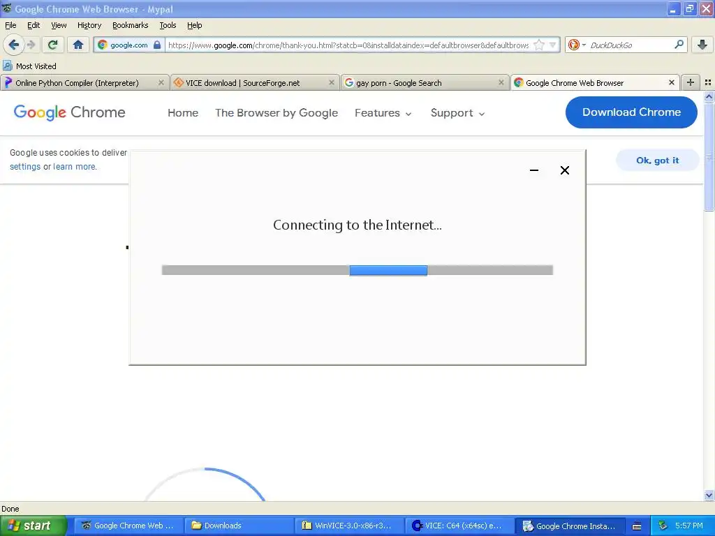Expand the Features dropdown

click(383, 112)
